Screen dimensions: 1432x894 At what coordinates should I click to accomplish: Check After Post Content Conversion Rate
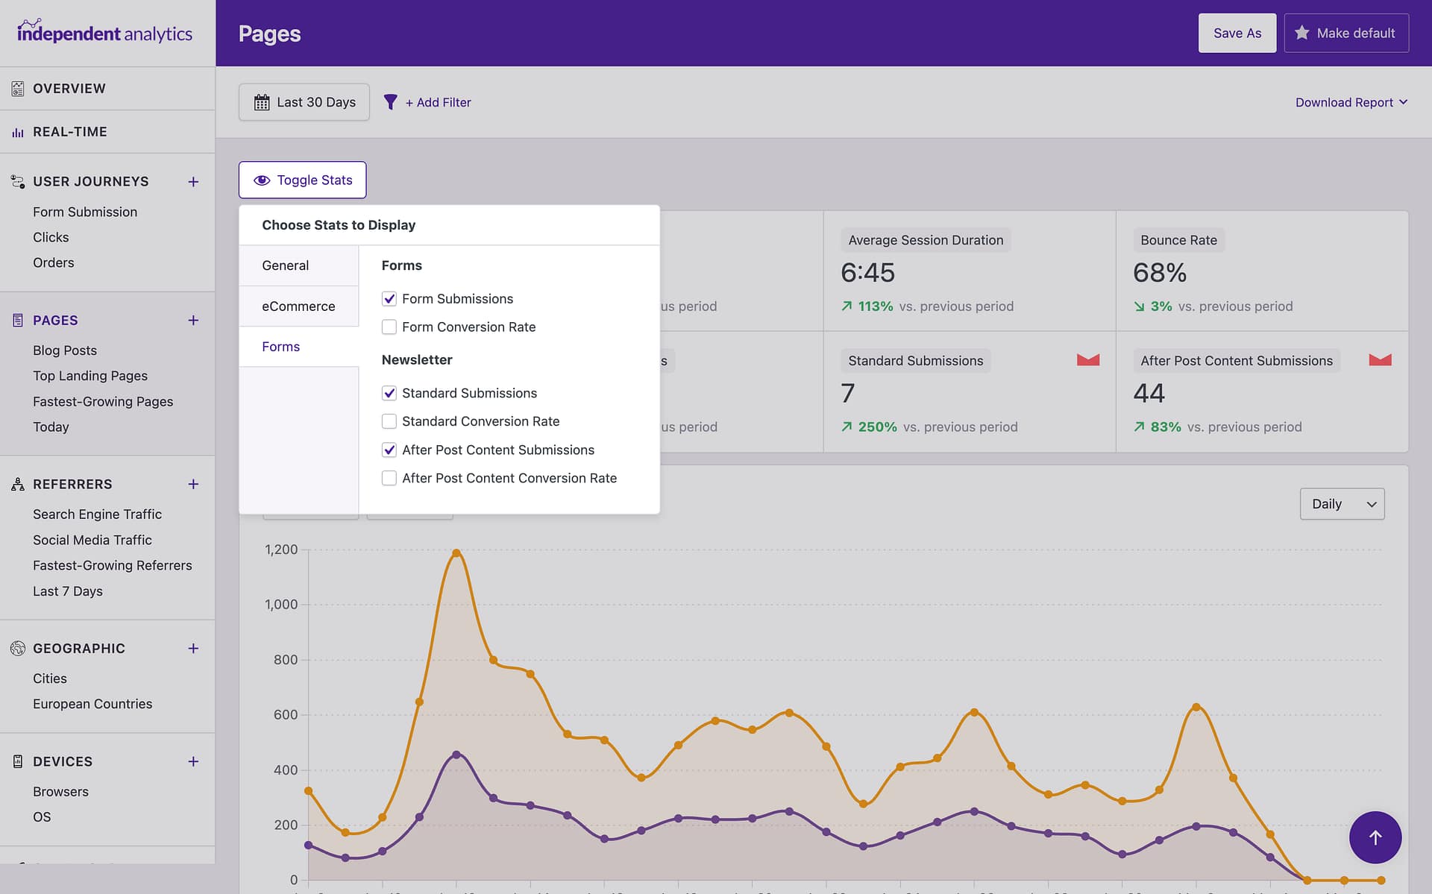pyautogui.click(x=389, y=479)
